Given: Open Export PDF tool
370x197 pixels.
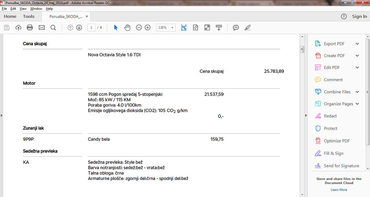Looking at the screenshot, I should (334, 44).
